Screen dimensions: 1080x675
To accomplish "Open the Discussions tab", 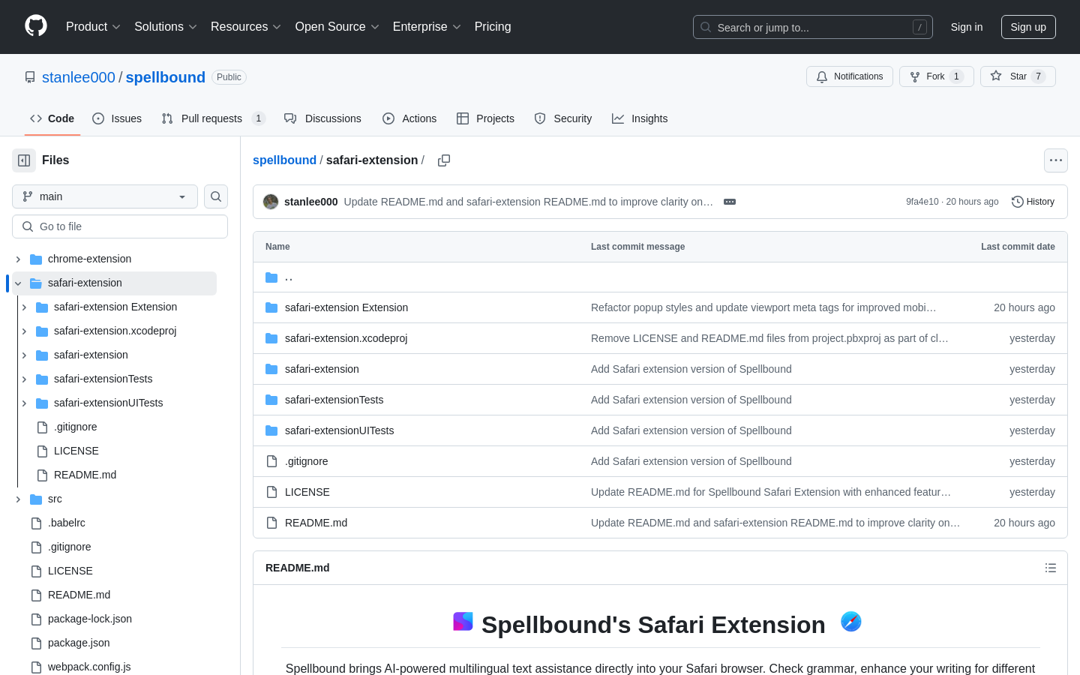I will click(322, 118).
